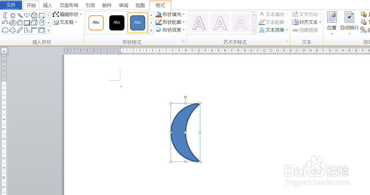370x195 pixels.
Task: Select the heart shape from insert shapes
Action: tap(27, 16)
